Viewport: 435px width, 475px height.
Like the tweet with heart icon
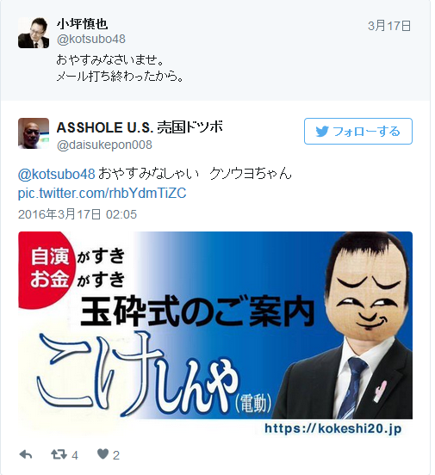click(103, 454)
